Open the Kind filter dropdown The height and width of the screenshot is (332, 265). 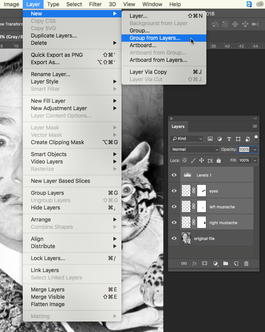[x=187, y=139]
